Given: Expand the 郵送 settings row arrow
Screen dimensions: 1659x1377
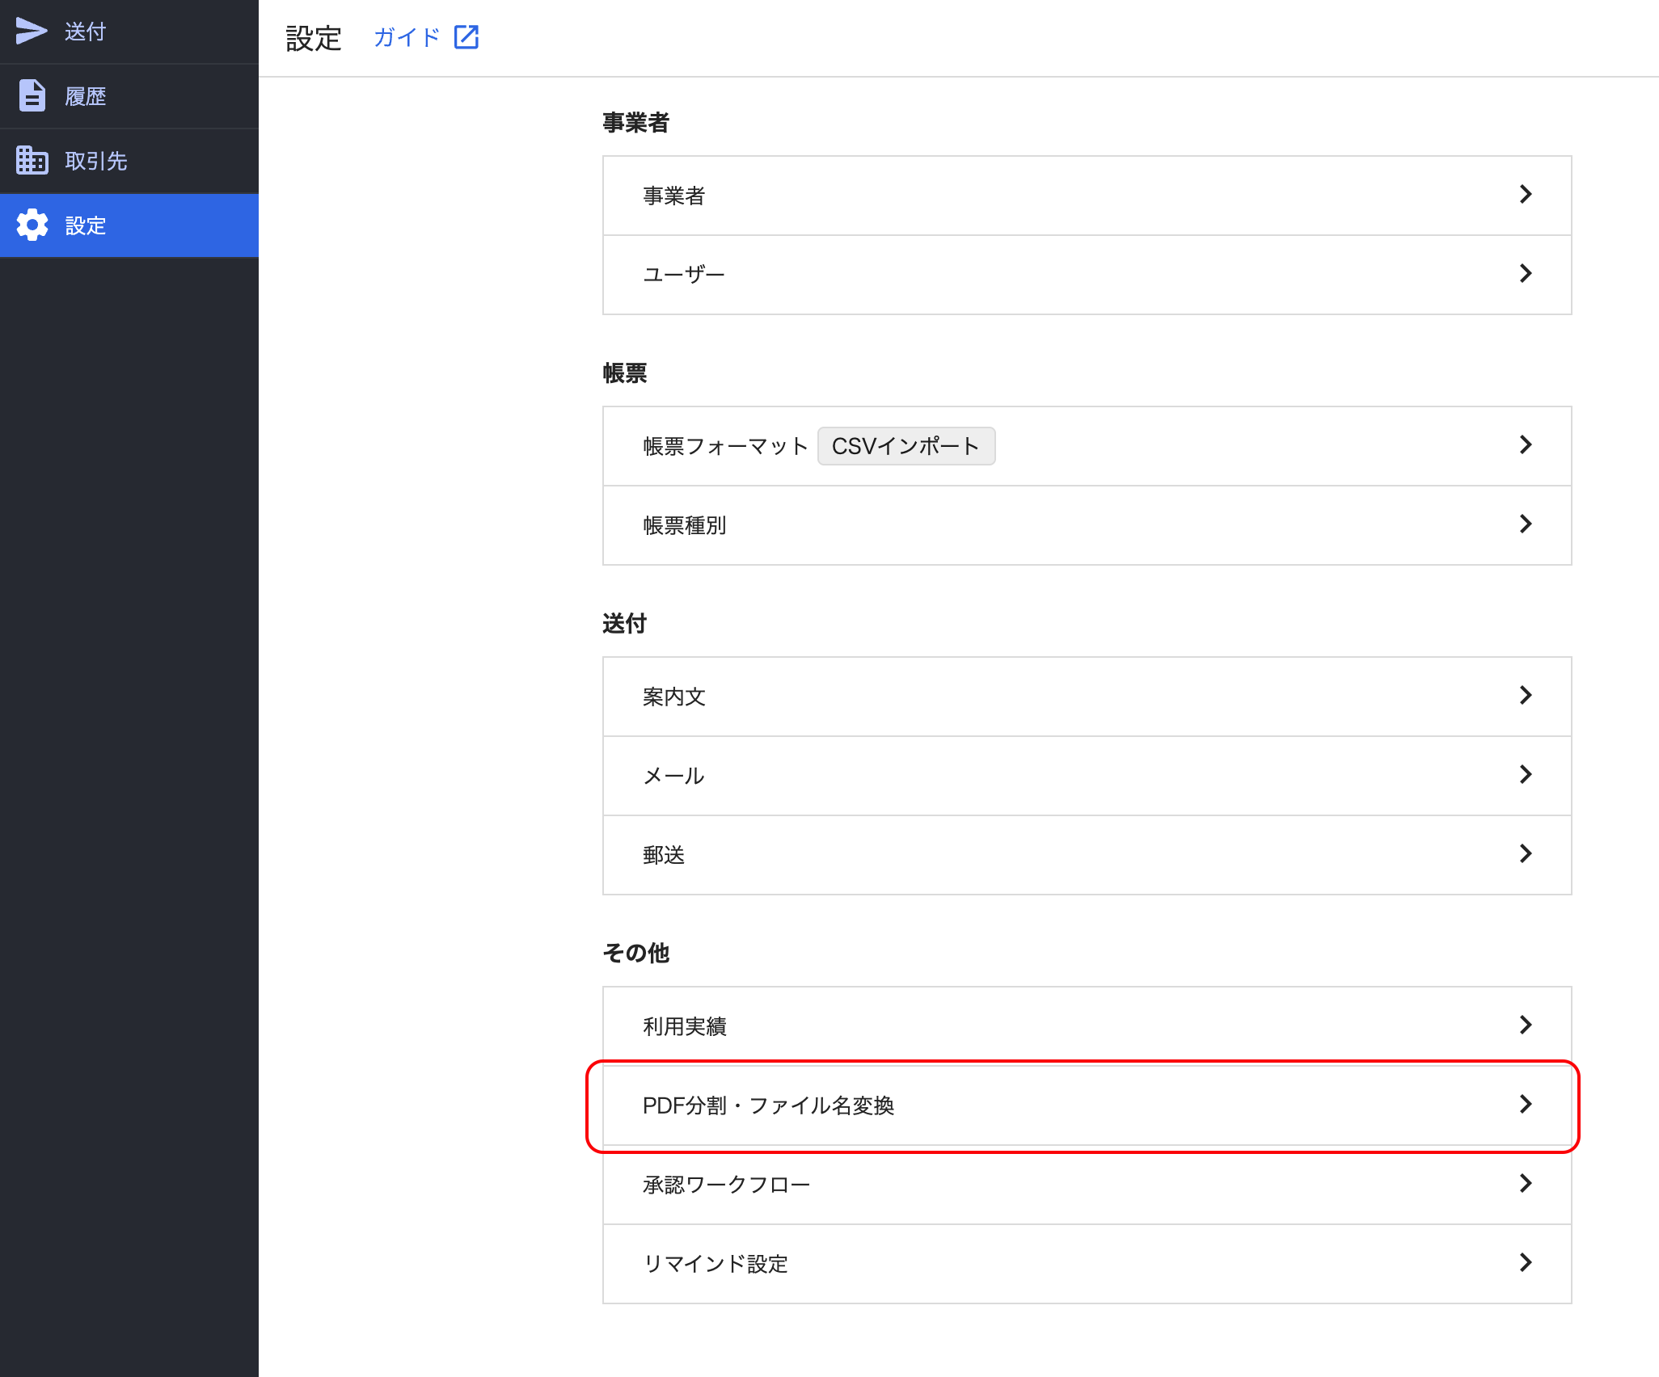Looking at the screenshot, I should [x=1525, y=854].
